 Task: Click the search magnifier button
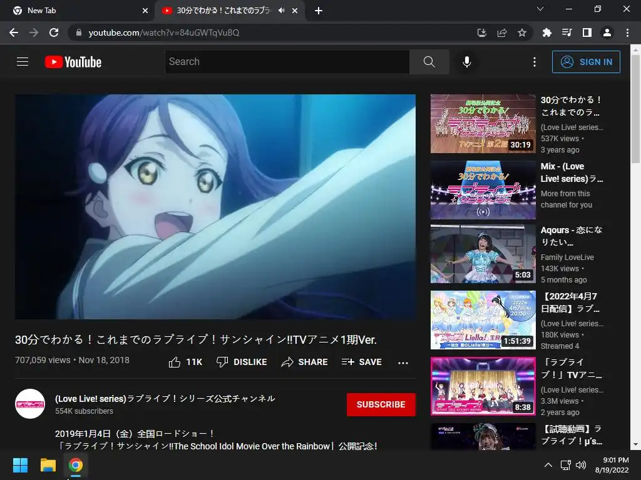tap(429, 62)
